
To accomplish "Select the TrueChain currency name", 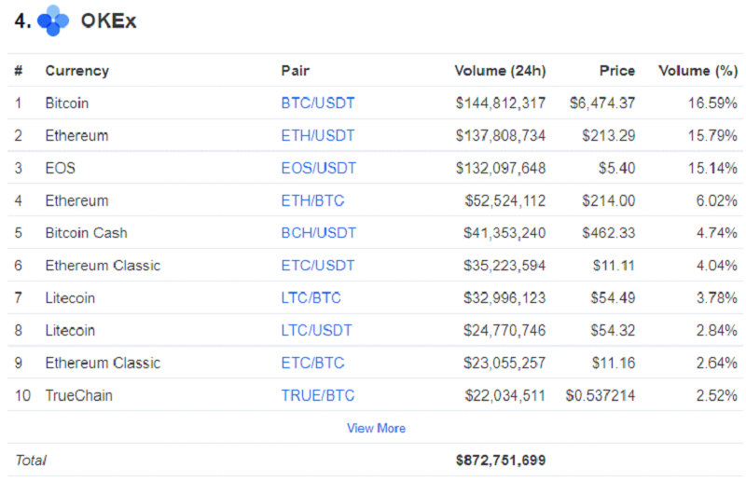I will tap(78, 395).
